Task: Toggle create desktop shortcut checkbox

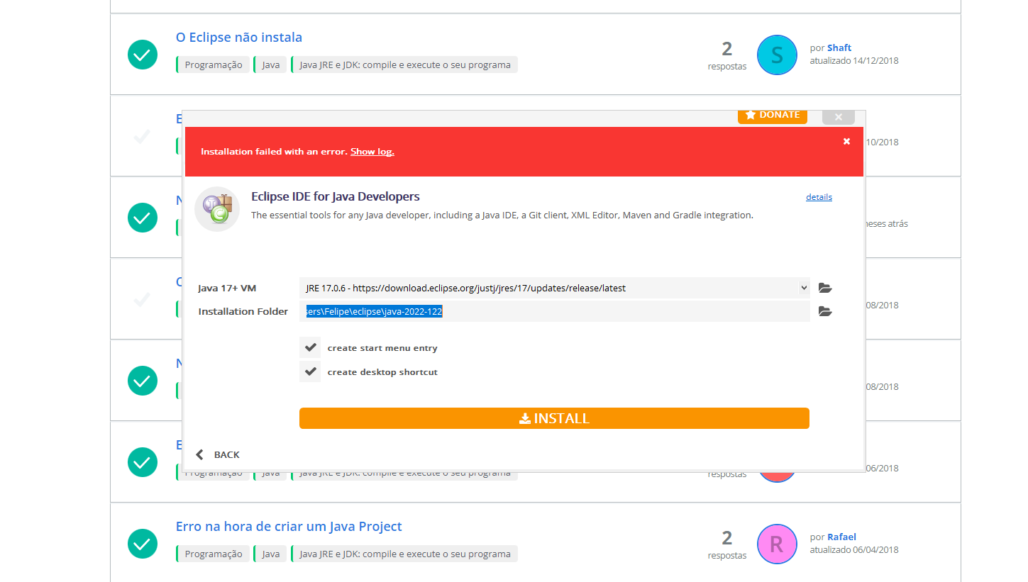Action: 310,371
